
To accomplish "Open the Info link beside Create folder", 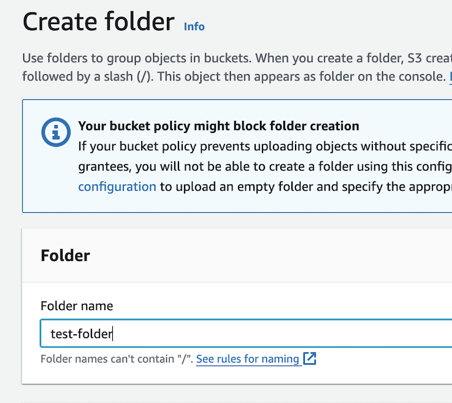I will click(194, 26).
